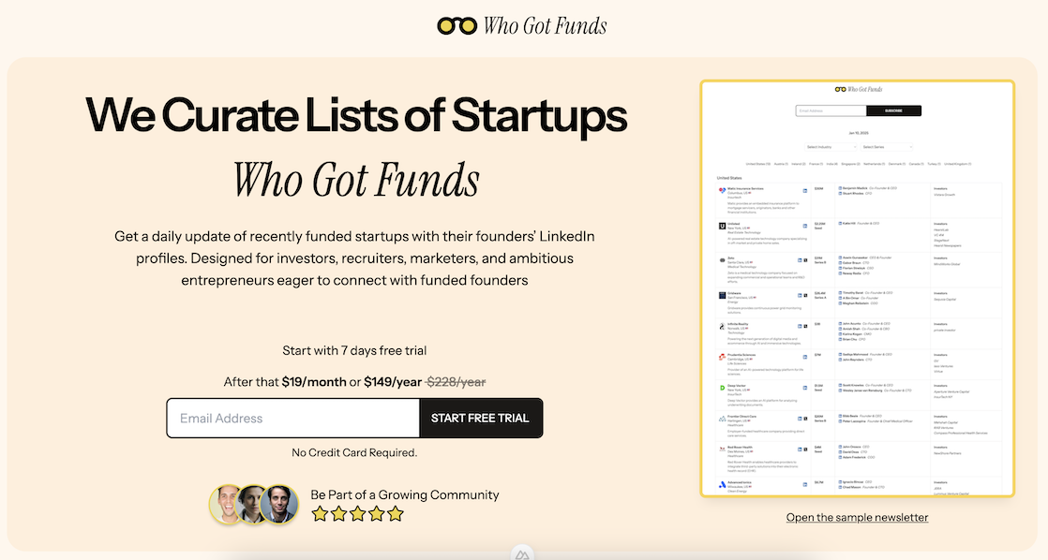Screen dimensions: 1048x560
Task: Click the middle community member avatar
Action: point(253,504)
